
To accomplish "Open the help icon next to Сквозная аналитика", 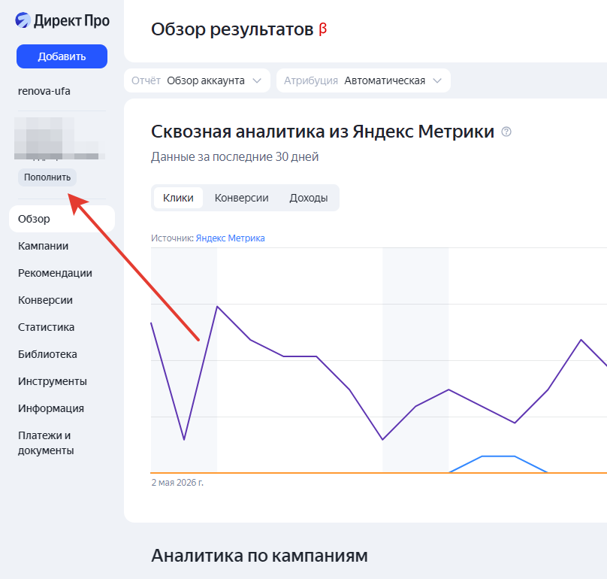I will tap(506, 132).
